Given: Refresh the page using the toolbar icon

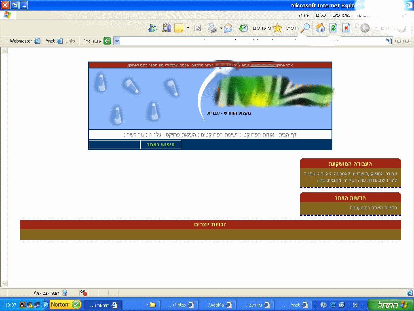Looking at the screenshot, I should tap(333, 28).
